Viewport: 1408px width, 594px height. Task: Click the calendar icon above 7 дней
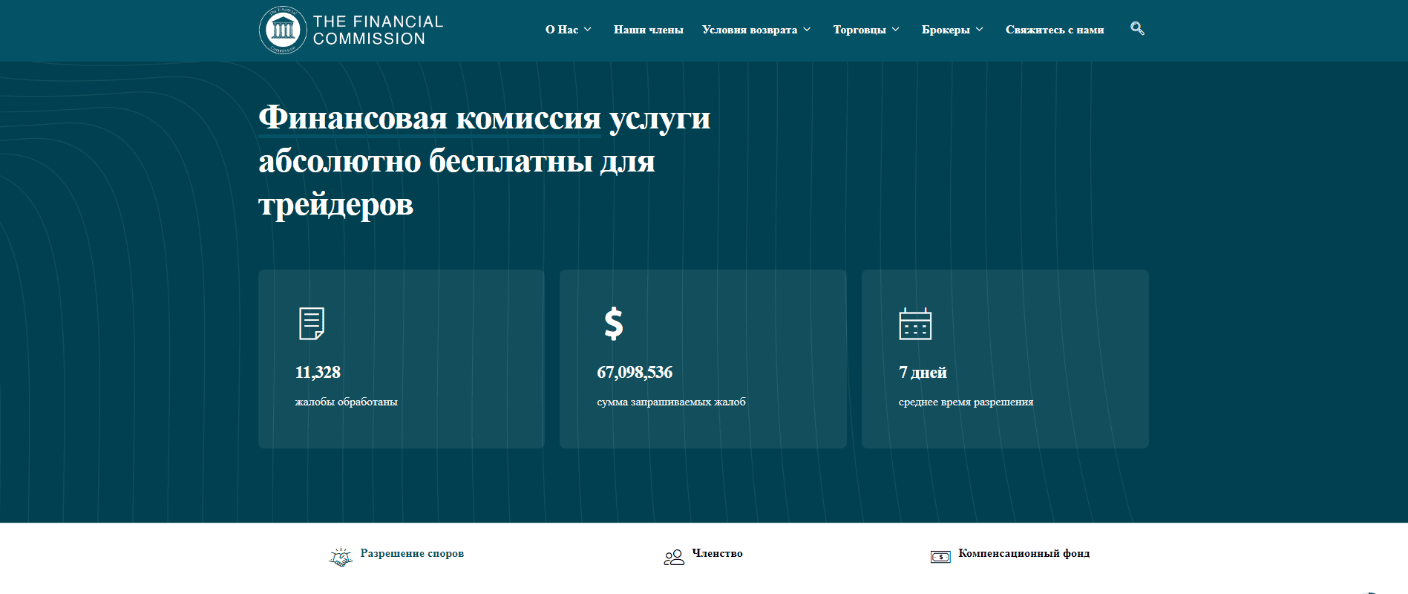(915, 324)
